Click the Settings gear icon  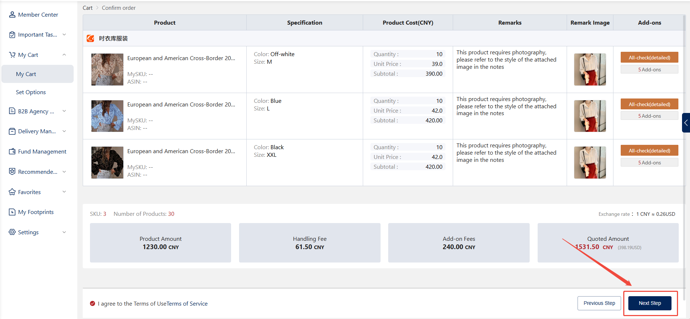coord(12,232)
